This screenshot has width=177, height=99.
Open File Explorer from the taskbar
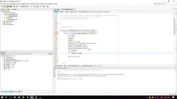tap(15, 97)
